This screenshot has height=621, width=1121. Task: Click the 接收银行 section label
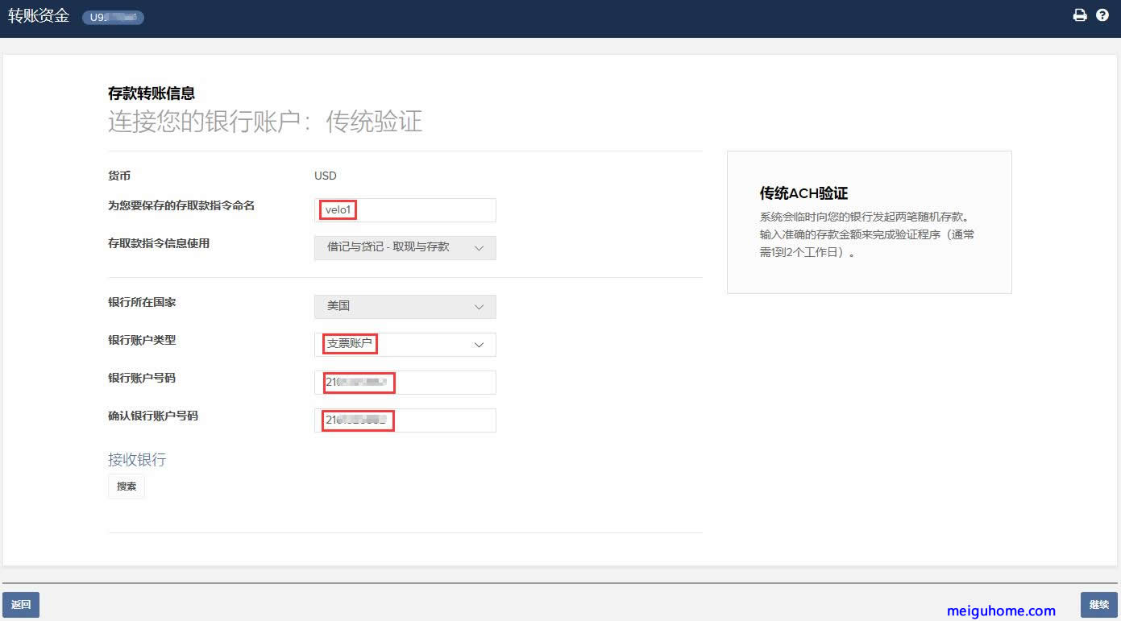pyautogui.click(x=137, y=460)
